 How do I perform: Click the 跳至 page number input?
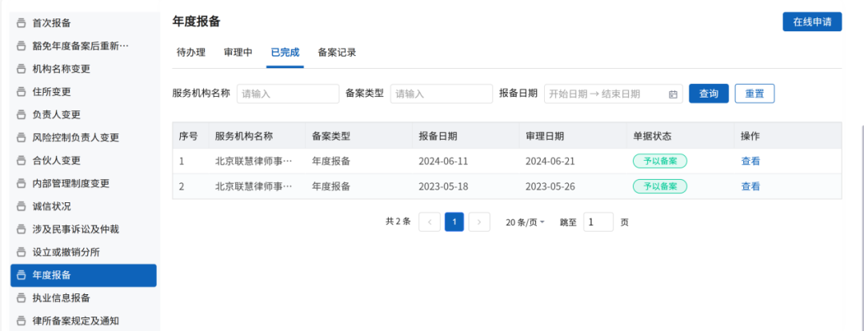[x=598, y=222]
